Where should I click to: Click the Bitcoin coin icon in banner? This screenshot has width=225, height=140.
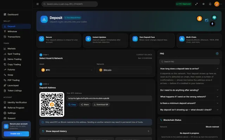click(199, 19)
